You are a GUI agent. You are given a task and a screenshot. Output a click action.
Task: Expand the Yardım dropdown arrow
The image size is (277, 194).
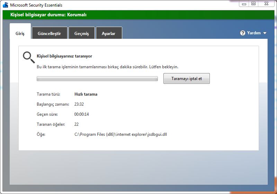[265, 33]
